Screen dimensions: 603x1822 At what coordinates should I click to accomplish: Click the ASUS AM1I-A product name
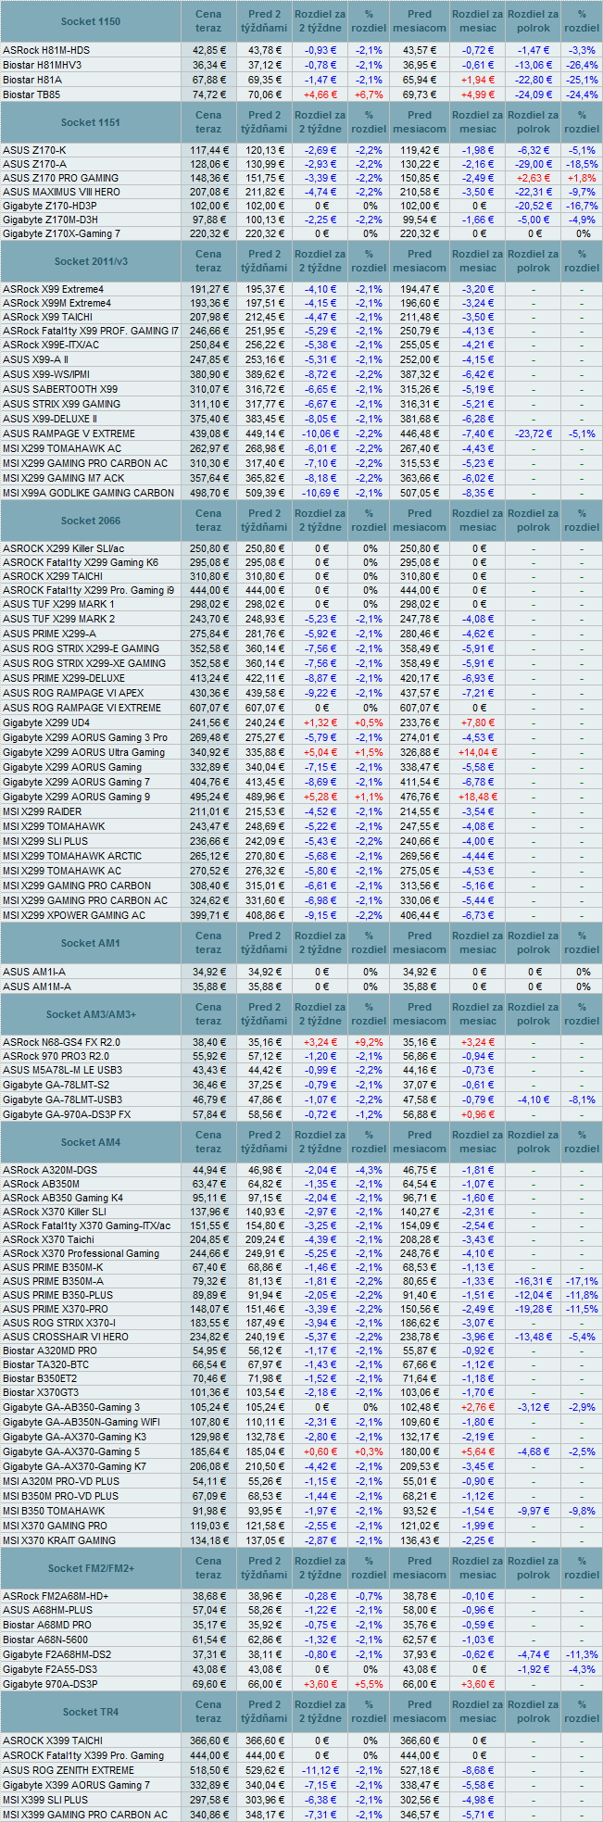[34, 972]
